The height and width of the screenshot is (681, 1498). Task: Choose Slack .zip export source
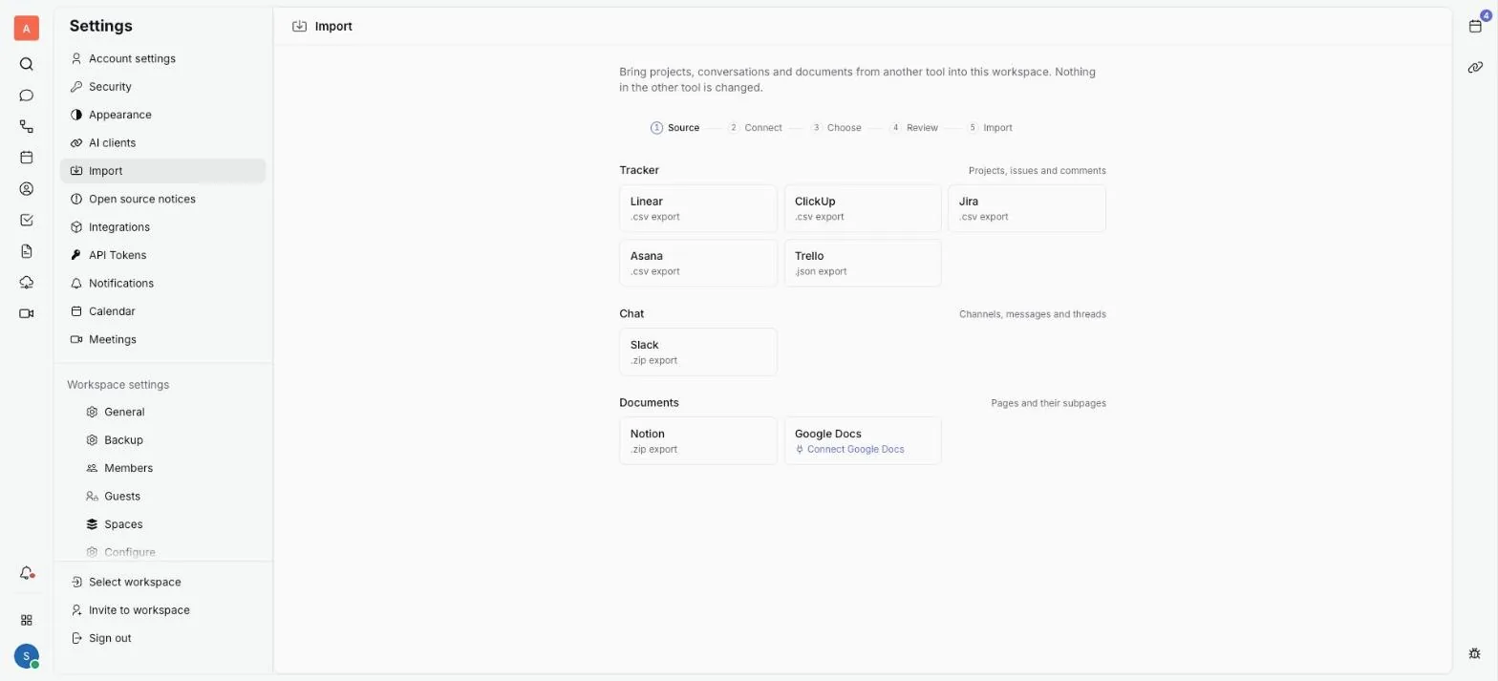tap(698, 351)
